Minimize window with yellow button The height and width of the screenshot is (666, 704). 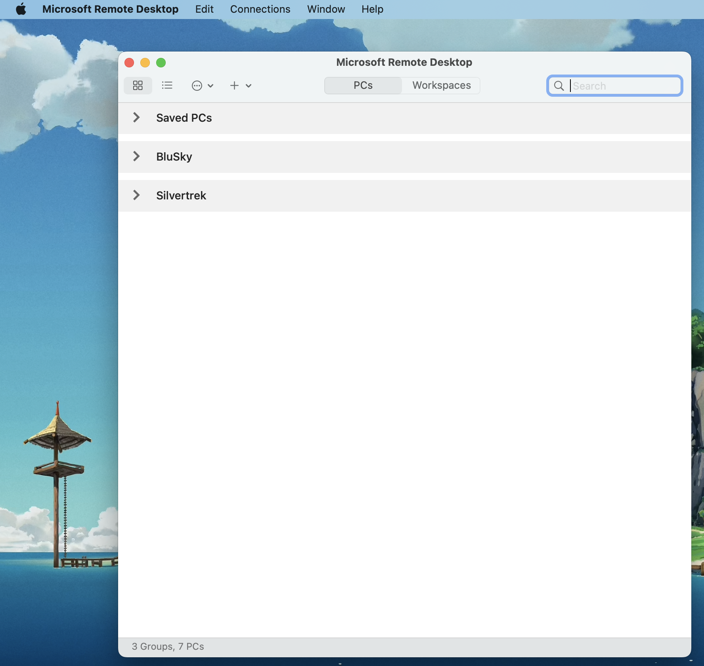pos(145,63)
